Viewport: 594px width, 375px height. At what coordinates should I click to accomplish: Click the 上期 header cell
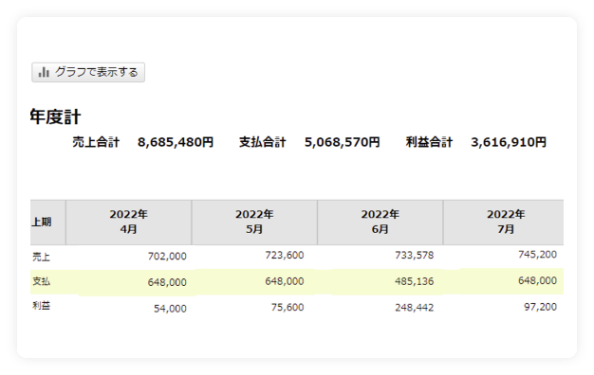[x=47, y=222]
